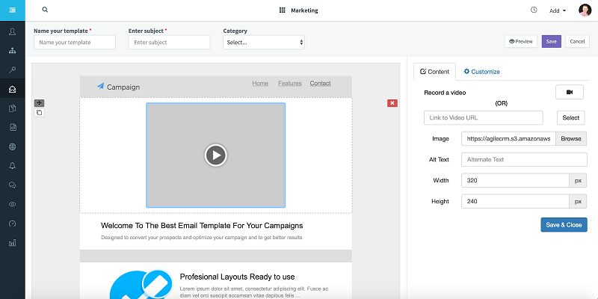The image size is (598, 299).
Task: Focus the Height field showing 240
Action: click(x=515, y=201)
